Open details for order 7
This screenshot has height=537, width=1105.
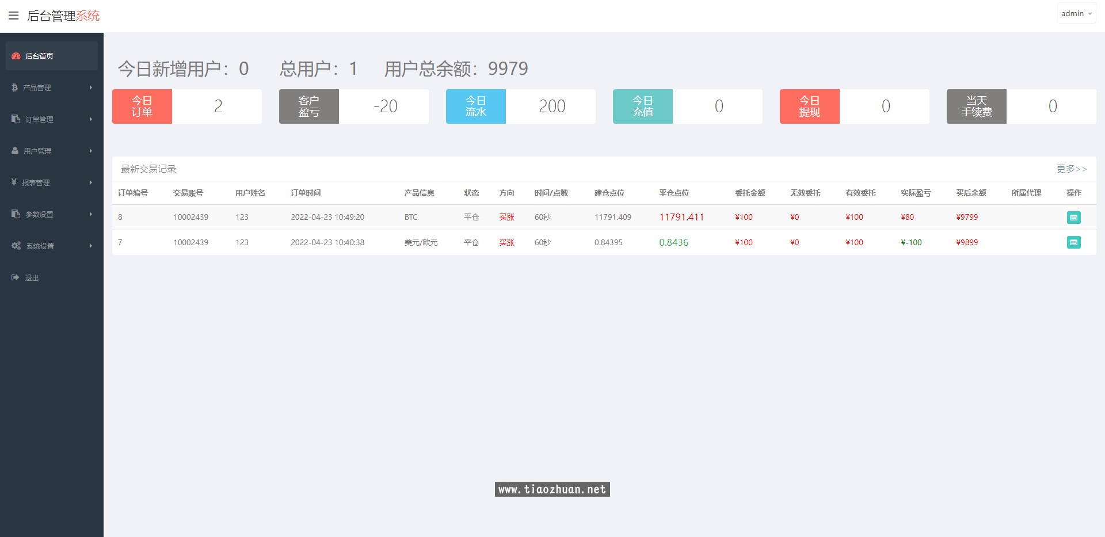[1073, 242]
